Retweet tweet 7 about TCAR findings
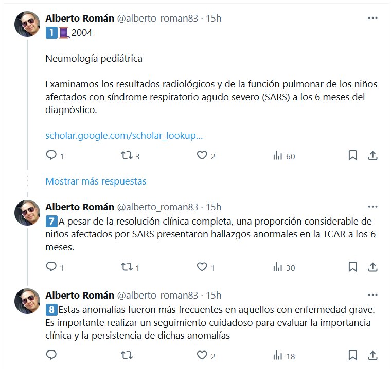Screen dimensions: 391x369 point(127,267)
